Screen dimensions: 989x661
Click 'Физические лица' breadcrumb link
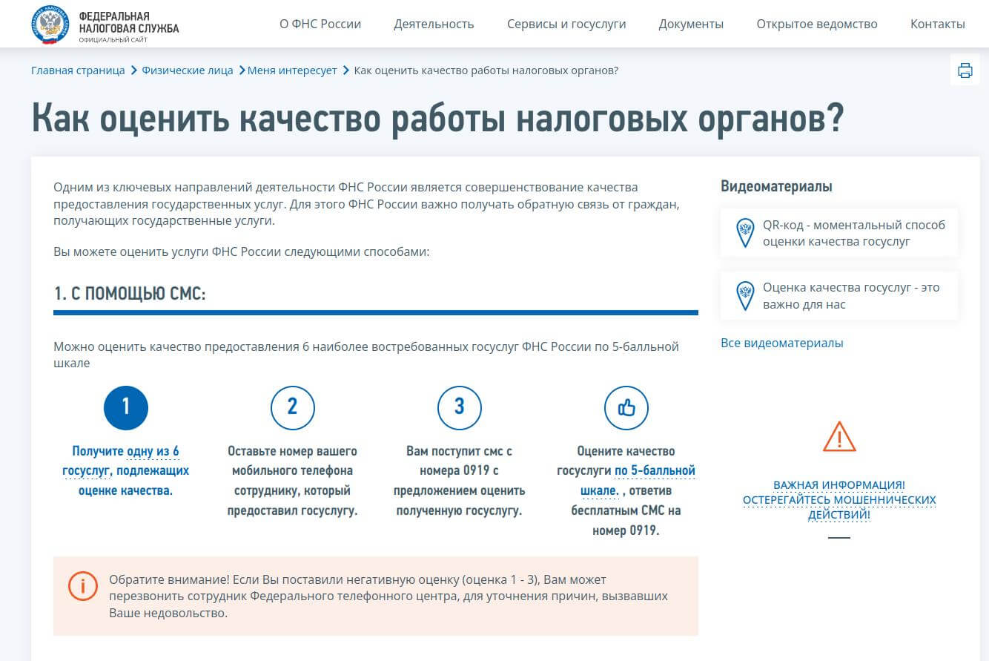pyautogui.click(x=188, y=70)
